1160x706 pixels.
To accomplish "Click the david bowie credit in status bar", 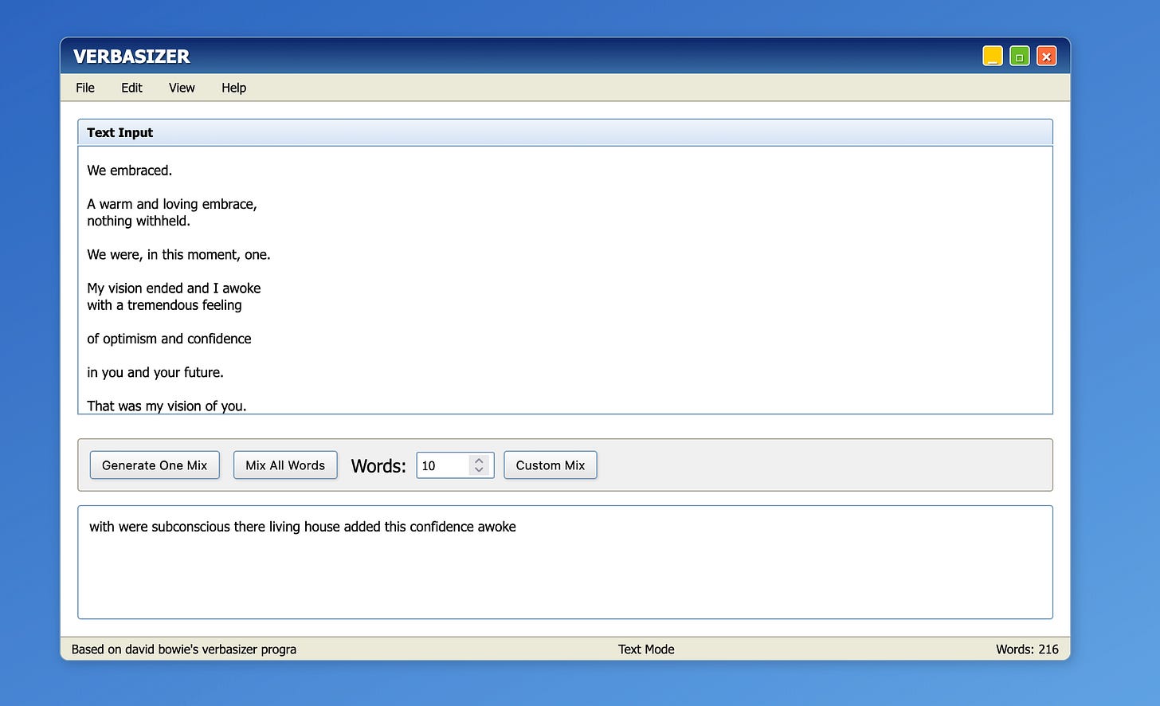I will click(183, 649).
